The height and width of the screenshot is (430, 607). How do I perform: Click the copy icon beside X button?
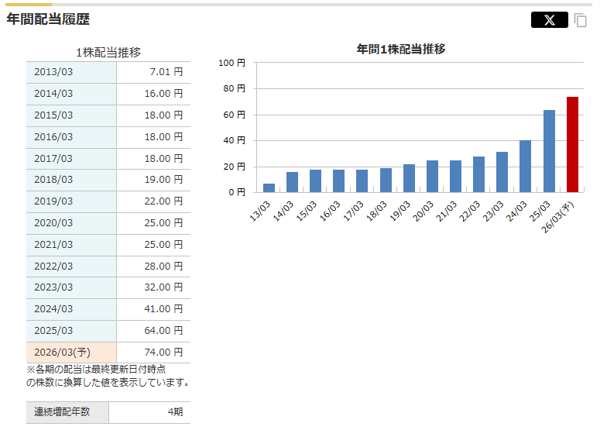pos(581,21)
